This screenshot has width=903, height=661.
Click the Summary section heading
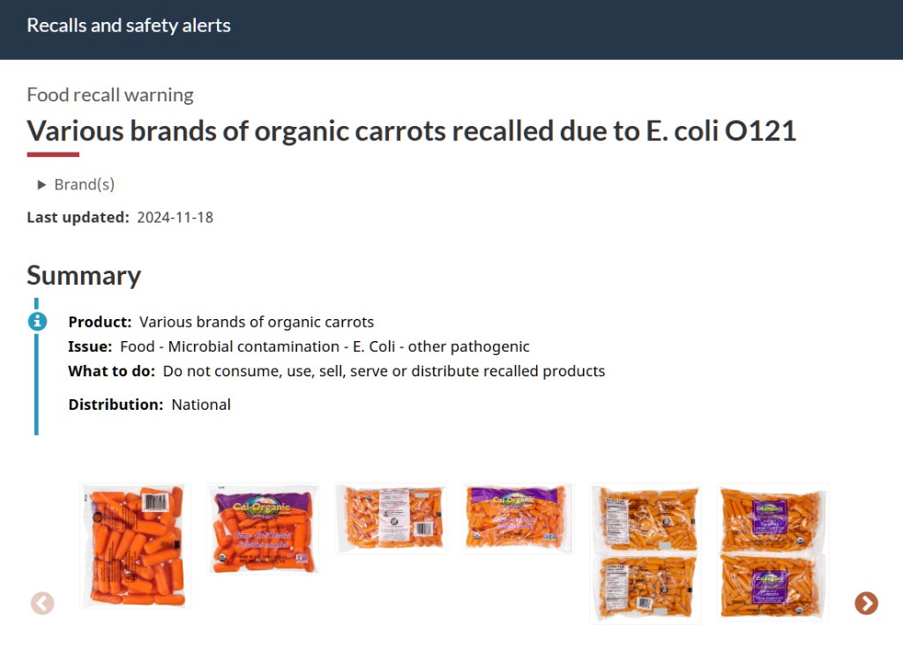click(84, 275)
